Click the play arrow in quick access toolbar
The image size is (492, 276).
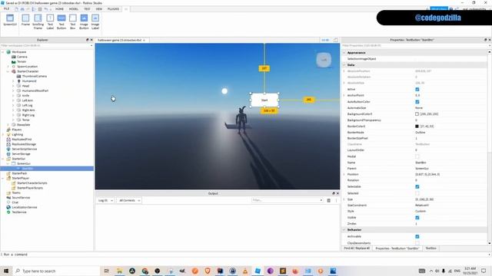click(x=34, y=9)
